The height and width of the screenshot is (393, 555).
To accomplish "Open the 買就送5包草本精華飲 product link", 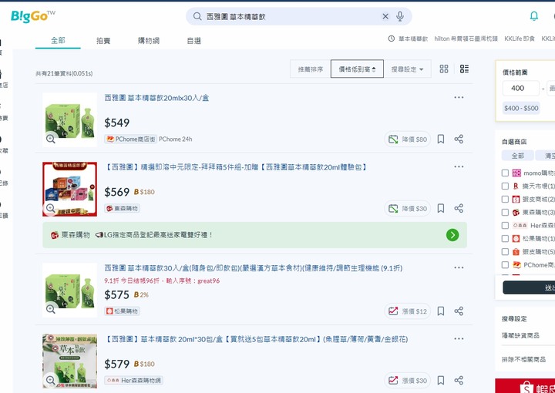I will [256, 339].
